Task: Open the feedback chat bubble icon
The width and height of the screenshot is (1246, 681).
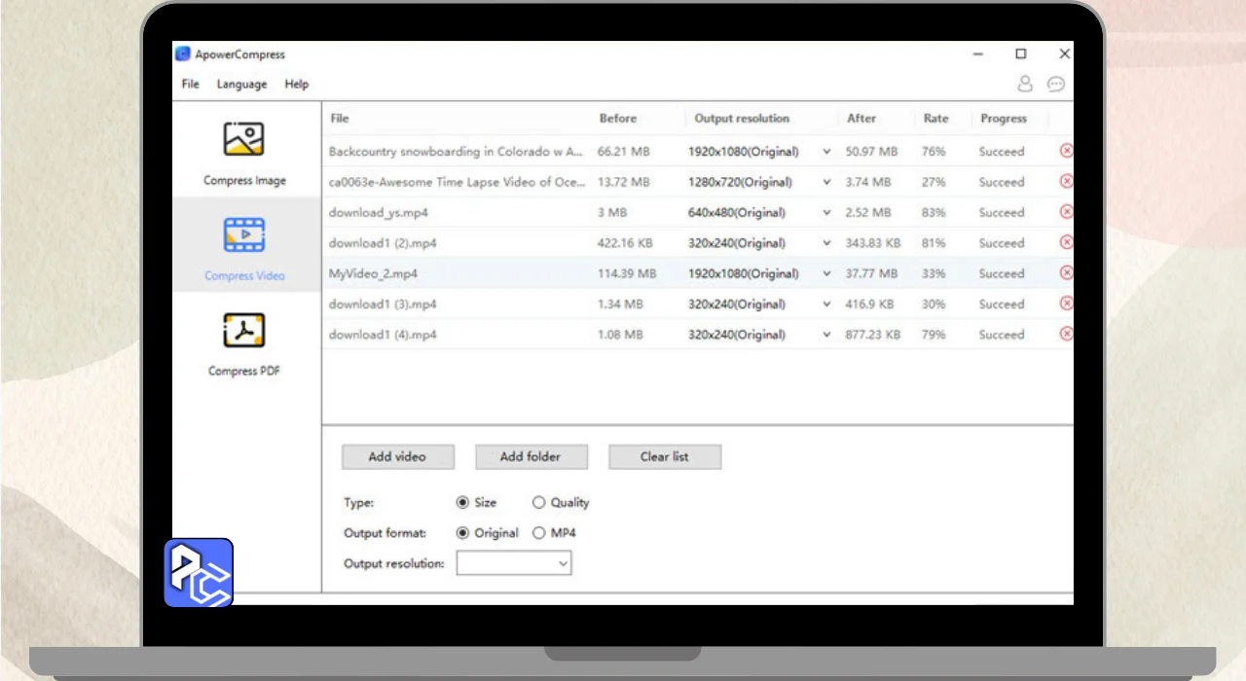Action: [x=1055, y=84]
